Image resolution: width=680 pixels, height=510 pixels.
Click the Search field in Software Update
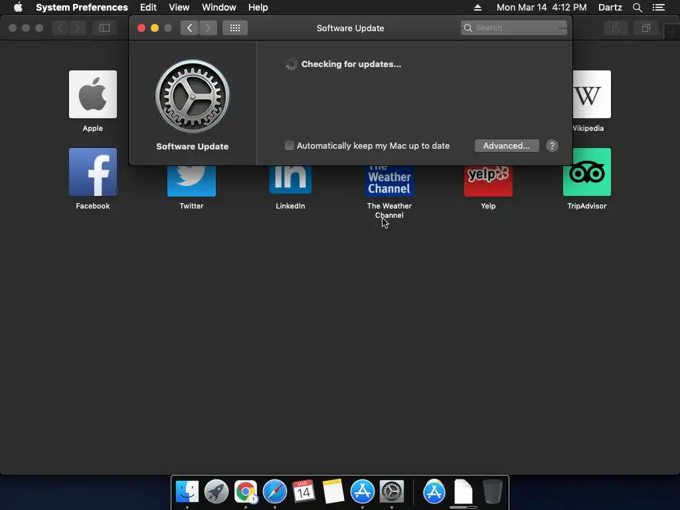pos(514,28)
